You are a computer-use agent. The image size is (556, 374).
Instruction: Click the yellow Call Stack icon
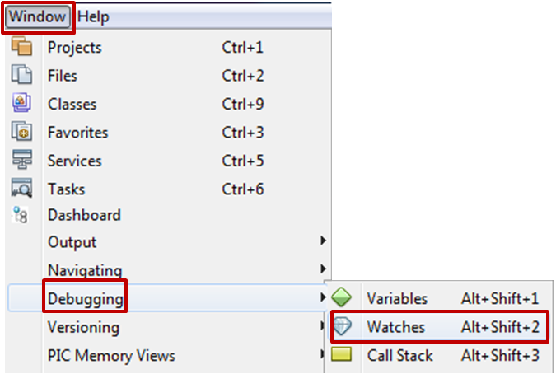click(342, 355)
